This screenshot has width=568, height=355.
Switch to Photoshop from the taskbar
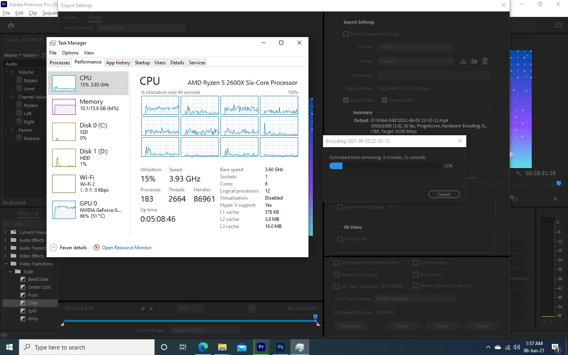click(x=280, y=347)
